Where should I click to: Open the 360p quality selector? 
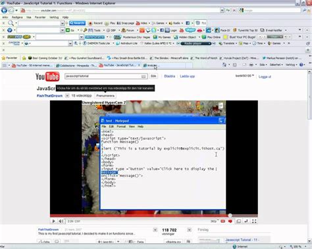[x=215, y=221]
